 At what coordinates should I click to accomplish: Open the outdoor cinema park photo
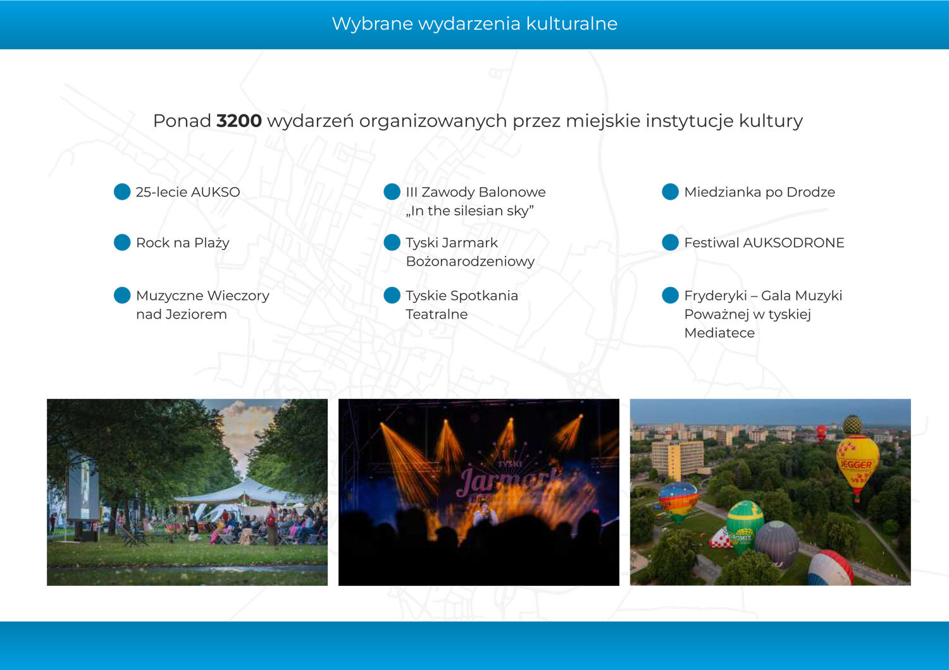click(x=187, y=493)
